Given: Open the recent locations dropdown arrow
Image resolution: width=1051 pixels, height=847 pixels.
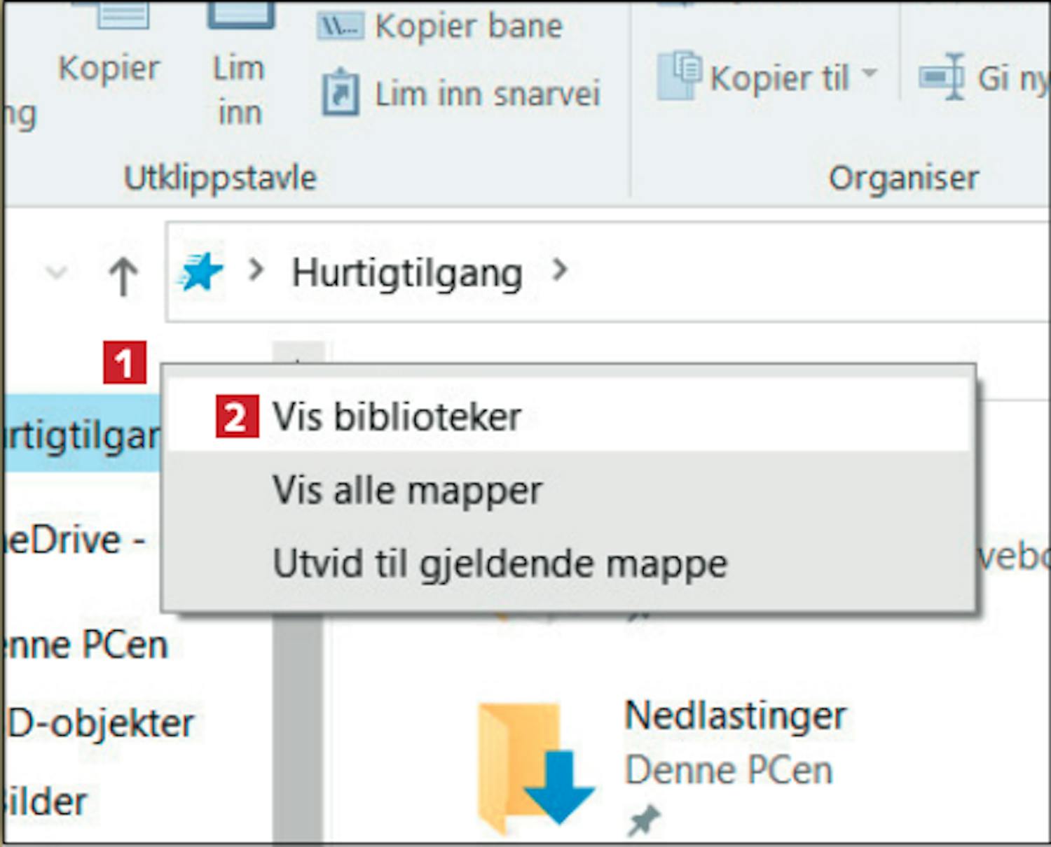Looking at the screenshot, I should pyautogui.click(x=56, y=272).
